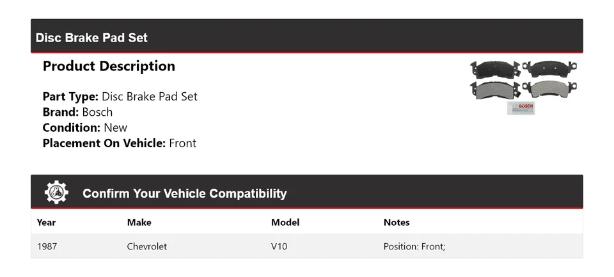Screen dimensions: 614x277
Task: Select the 1987 year cell
Action: click(47, 246)
